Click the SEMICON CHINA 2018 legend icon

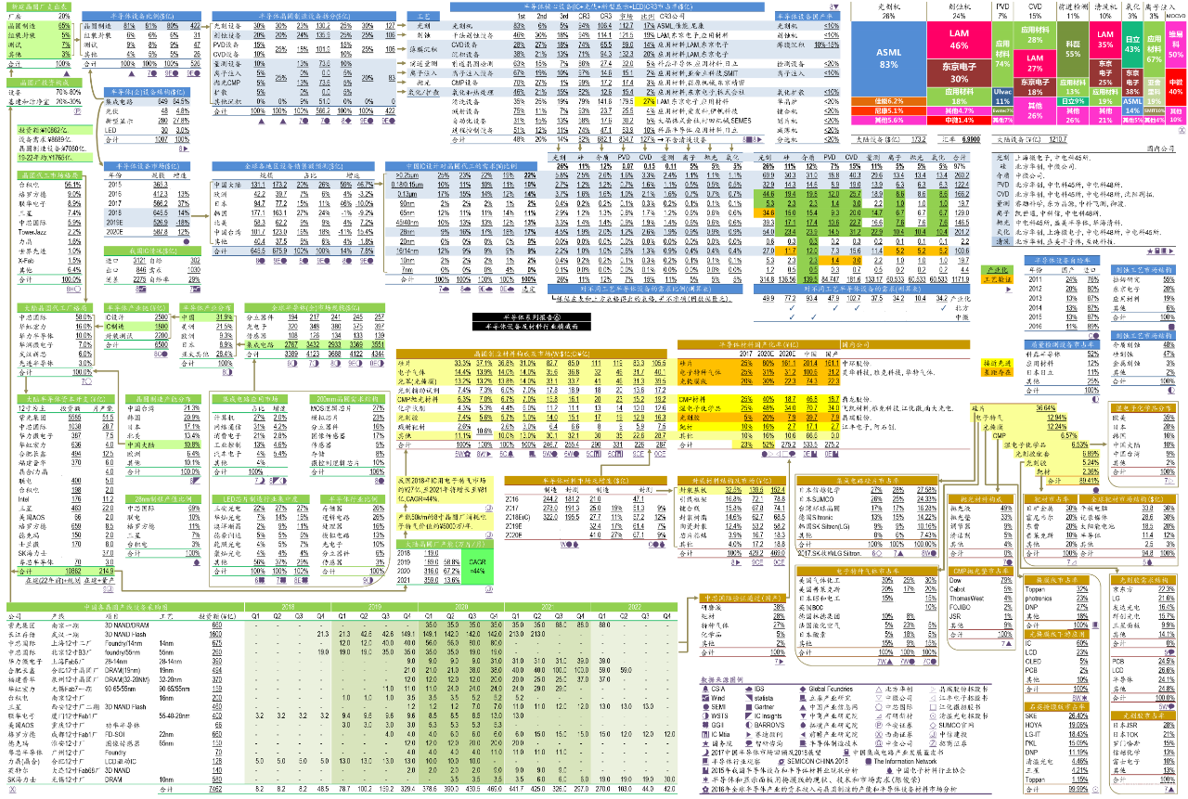781,761
